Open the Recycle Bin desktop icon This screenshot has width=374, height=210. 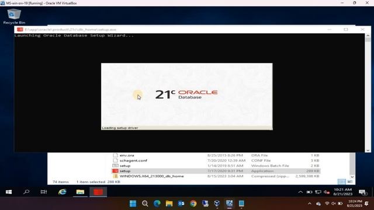coord(14,16)
